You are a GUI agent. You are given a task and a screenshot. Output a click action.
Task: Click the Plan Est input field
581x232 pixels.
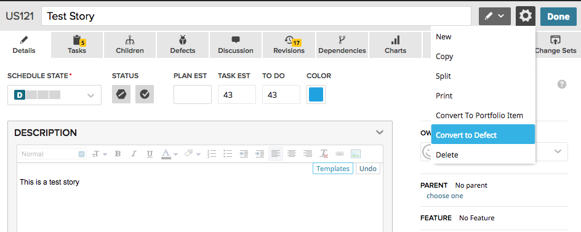tap(193, 95)
